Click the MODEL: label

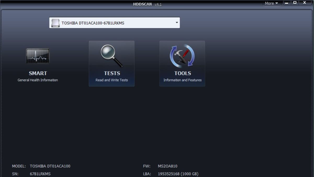19,166
